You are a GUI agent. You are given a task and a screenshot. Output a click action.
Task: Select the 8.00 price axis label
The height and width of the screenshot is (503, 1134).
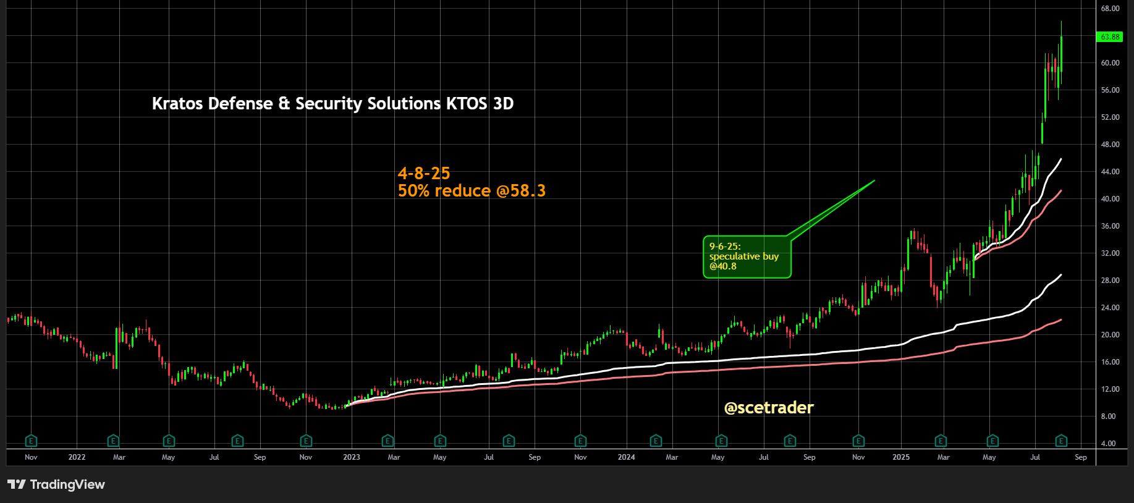(1109, 416)
